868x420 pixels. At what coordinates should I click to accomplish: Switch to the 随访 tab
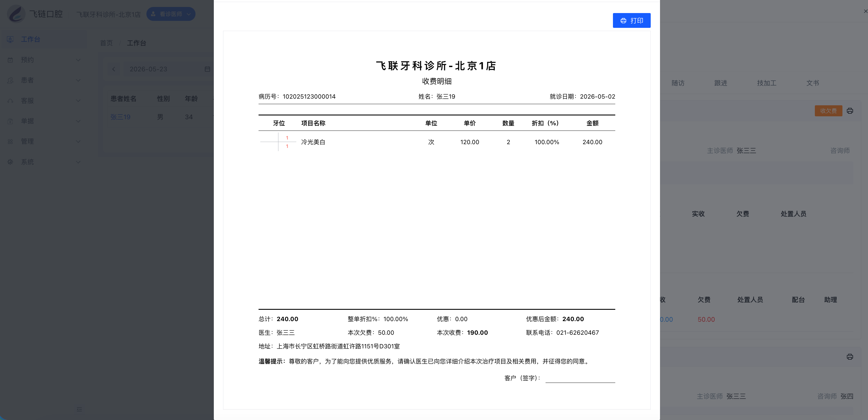(678, 83)
